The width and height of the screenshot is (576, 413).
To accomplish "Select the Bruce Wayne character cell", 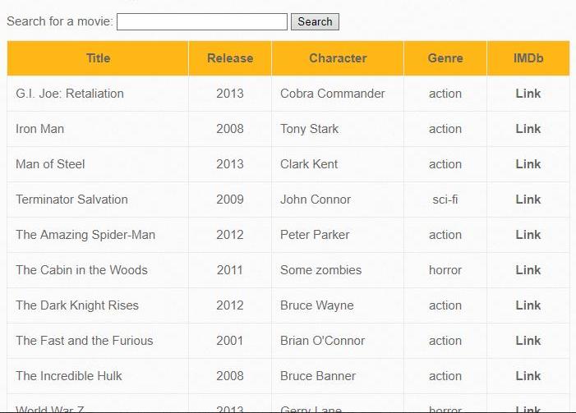I will [338, 305].
